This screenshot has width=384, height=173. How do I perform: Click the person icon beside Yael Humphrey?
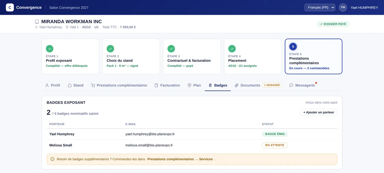pos(36,27)
